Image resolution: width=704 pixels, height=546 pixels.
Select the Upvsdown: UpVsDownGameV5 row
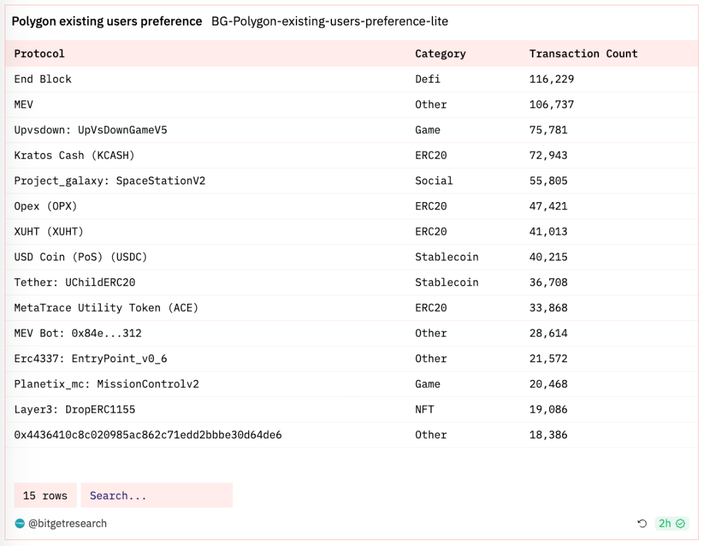coord(91,130)
